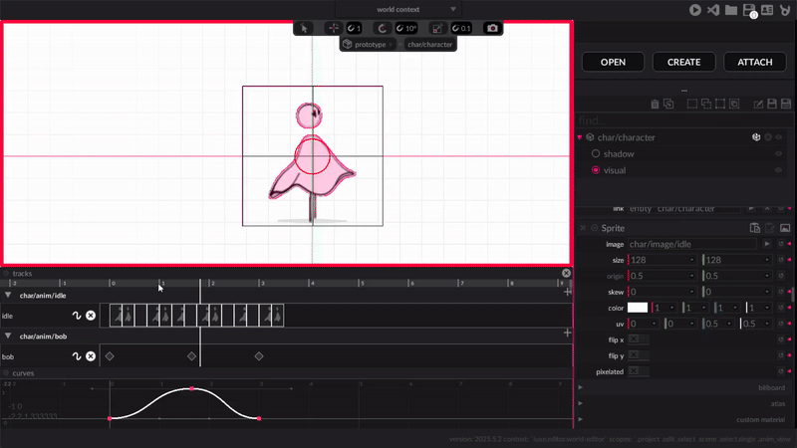The image size is (797, 448).
Task: Select the cursor pointer tool
Action: pyautogui.click(x=305, y=28)
